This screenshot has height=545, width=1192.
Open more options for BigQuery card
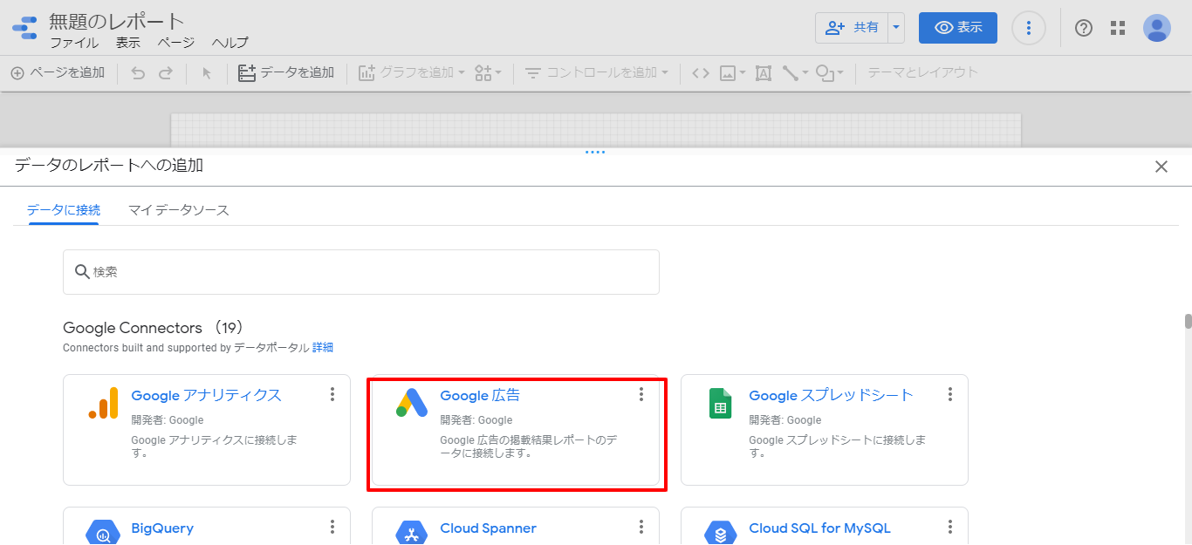[x=332, y=527]
